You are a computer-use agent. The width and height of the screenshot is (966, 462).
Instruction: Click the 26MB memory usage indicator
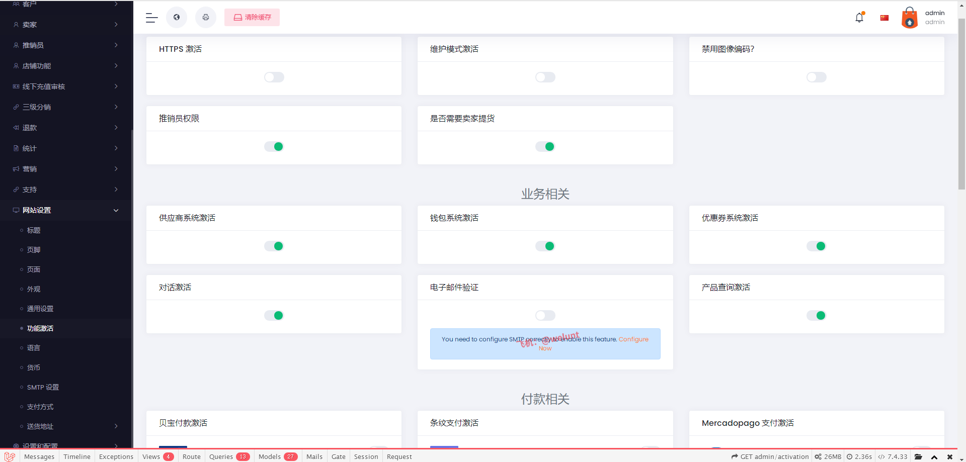click(x=828, y=456)
